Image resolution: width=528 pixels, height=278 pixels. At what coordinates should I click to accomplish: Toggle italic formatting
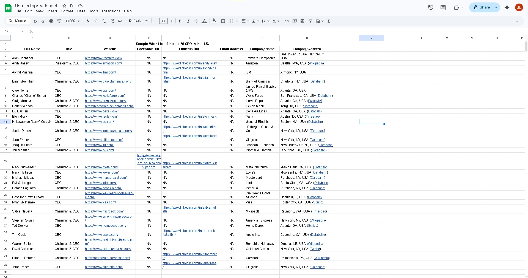(x=188, y=21)
